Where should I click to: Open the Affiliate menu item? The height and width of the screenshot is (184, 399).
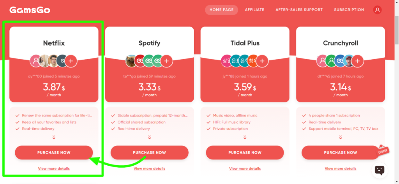point(254,10)
